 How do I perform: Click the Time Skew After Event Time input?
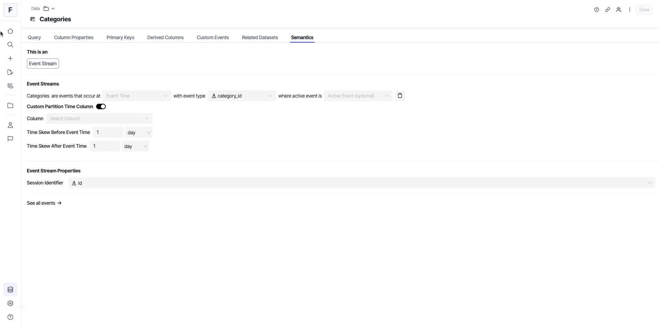105,146
